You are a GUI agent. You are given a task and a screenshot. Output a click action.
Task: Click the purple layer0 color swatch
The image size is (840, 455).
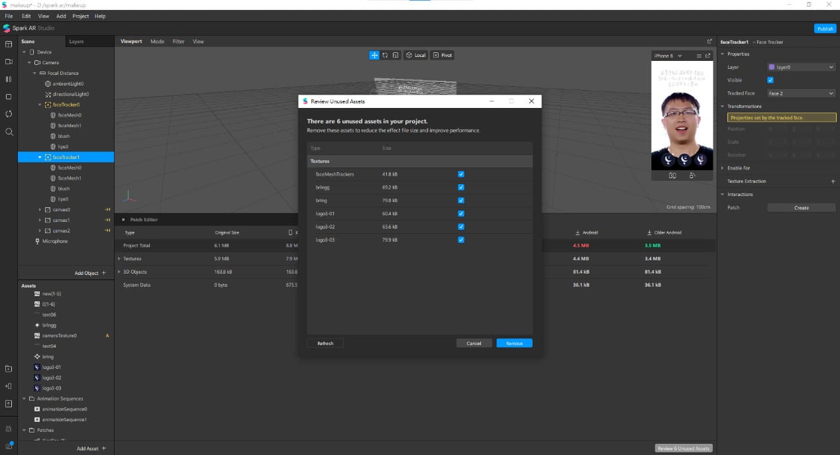pyautogui.click(x=771, y=67)
